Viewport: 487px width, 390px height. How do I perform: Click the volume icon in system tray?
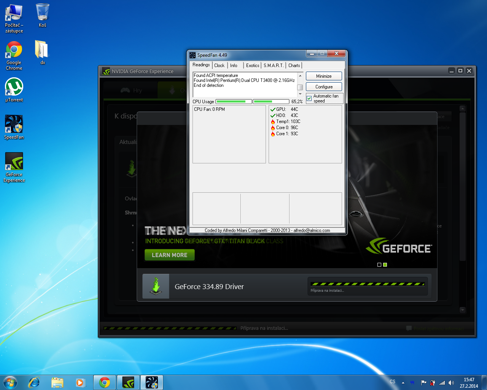pos(451,382)
